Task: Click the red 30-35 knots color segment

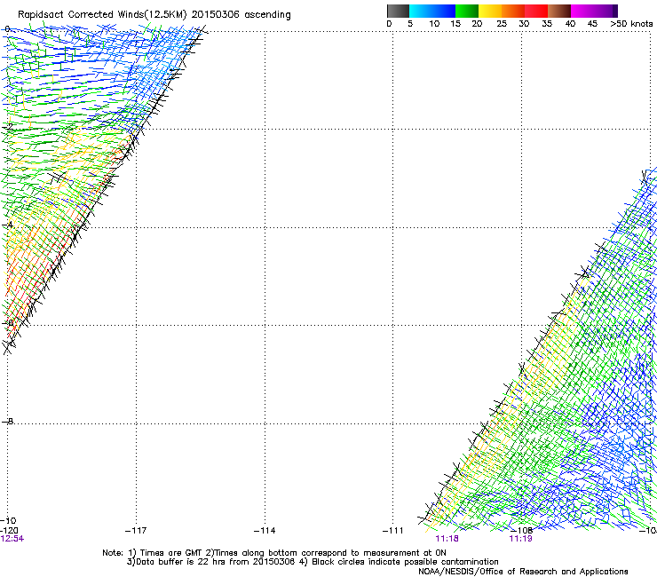Action: click(536, 11)
